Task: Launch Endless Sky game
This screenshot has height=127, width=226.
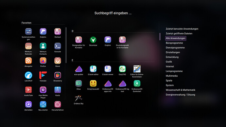Action: (79, 98)
